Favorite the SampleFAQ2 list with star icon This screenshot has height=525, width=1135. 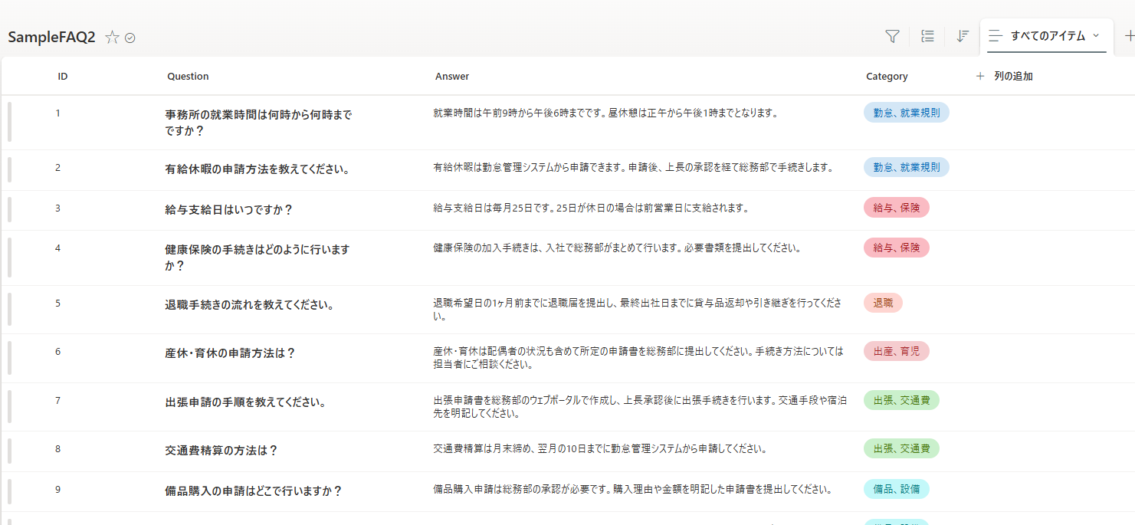pyautogui.click(x=112, y=38)
